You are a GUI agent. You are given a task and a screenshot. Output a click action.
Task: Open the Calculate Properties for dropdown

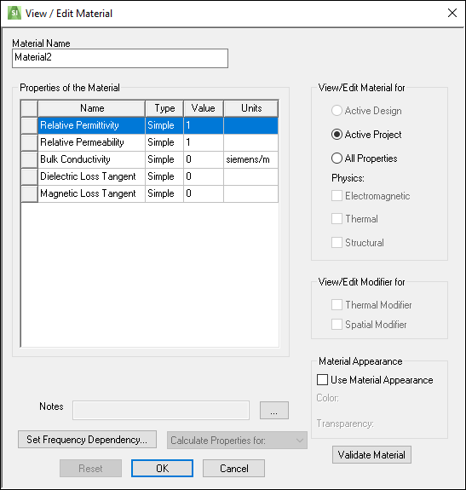coord(237,441)
